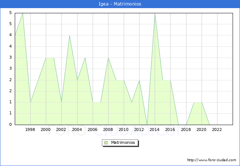
Task: Click the 2012 year label
Action: coord(139,129)
